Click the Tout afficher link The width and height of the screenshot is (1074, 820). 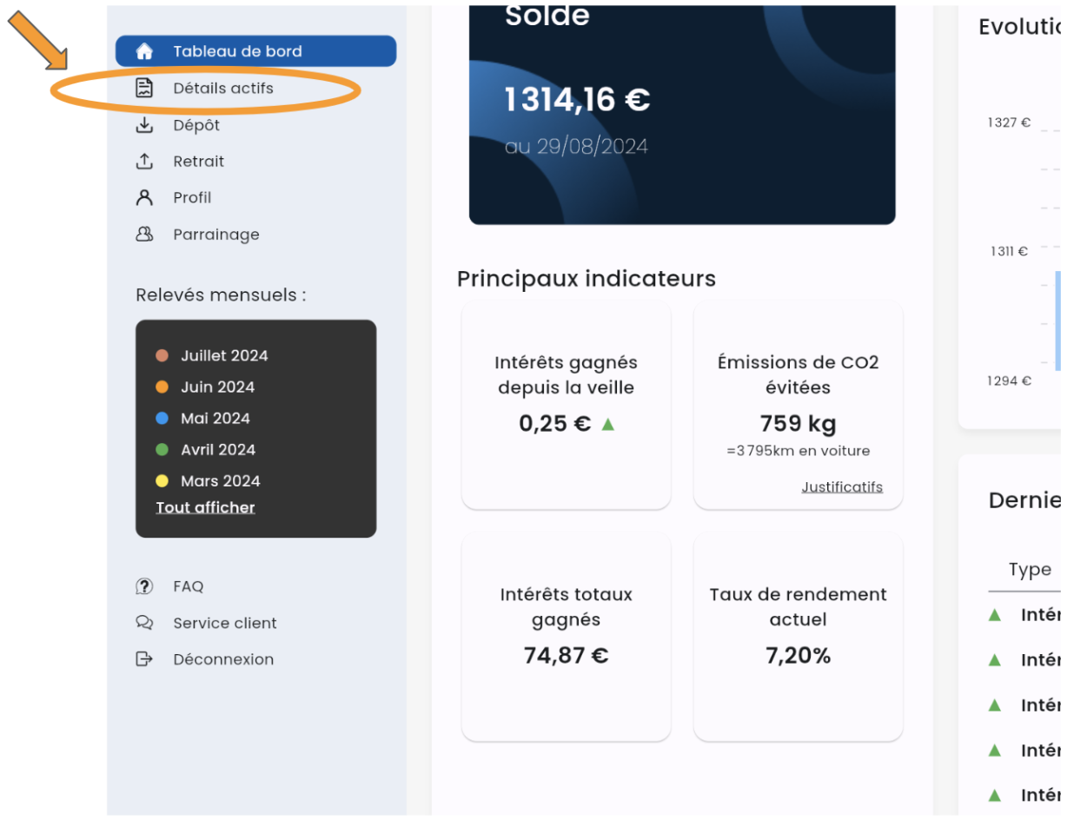(x=206, y=507)
